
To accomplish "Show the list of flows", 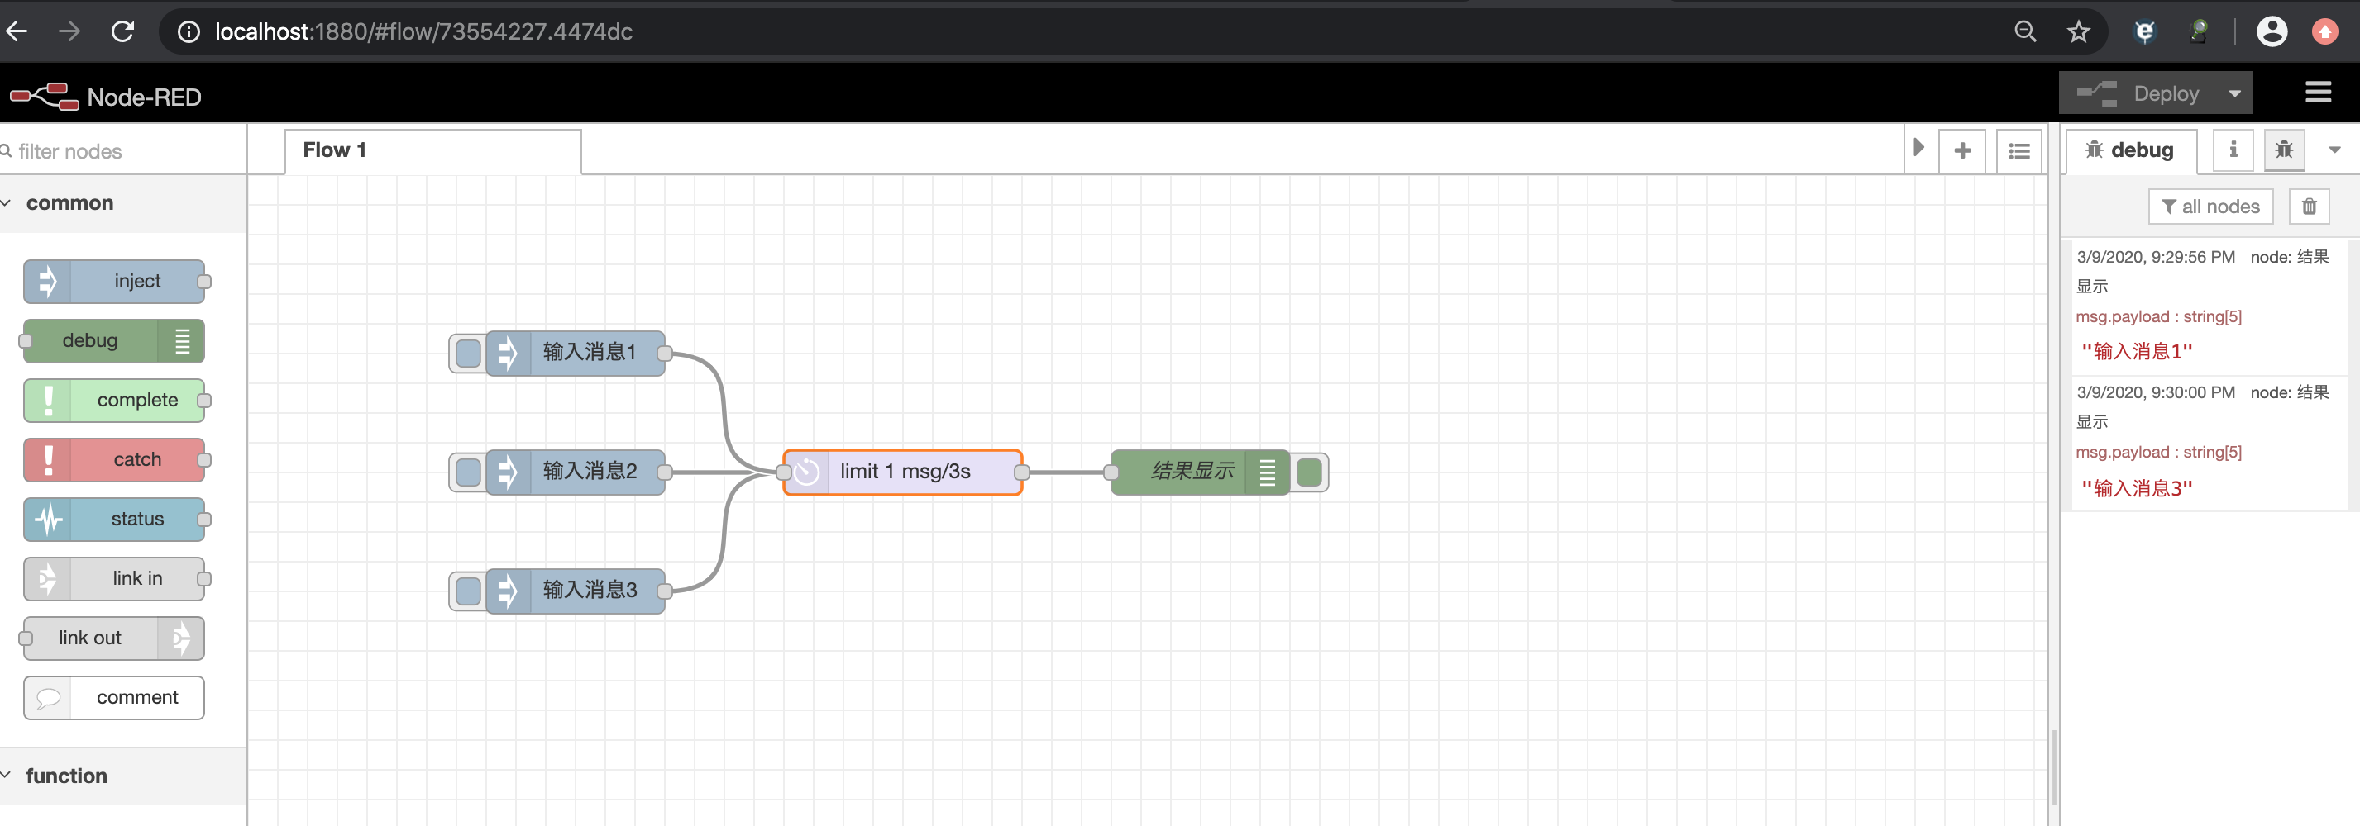I will pyautogui.click(x=2018, y=151).
